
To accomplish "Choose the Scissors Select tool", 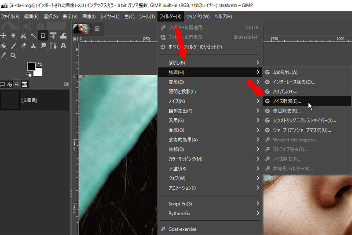I will tap(24, 36).
